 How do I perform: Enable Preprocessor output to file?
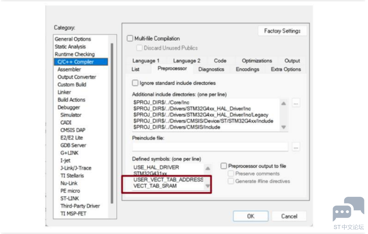pyautogui.click(x=224, y=166)
